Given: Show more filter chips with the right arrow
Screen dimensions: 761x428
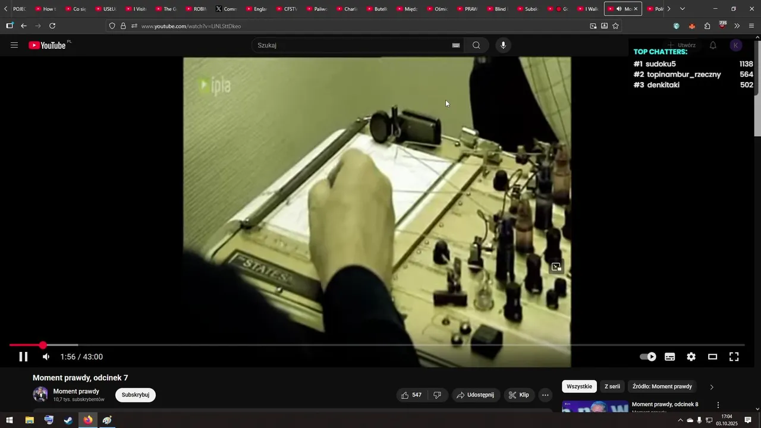Looking at the screenshot, I should 712,387.
